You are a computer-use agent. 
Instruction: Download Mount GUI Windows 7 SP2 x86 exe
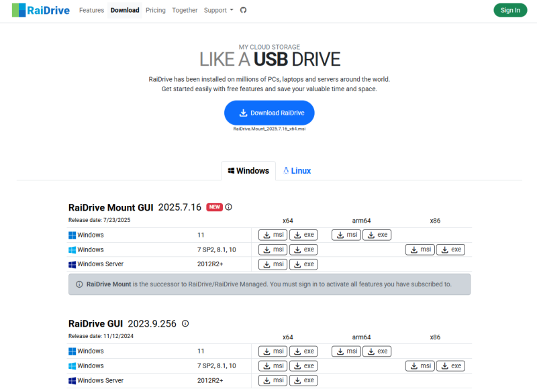(450, 249)
